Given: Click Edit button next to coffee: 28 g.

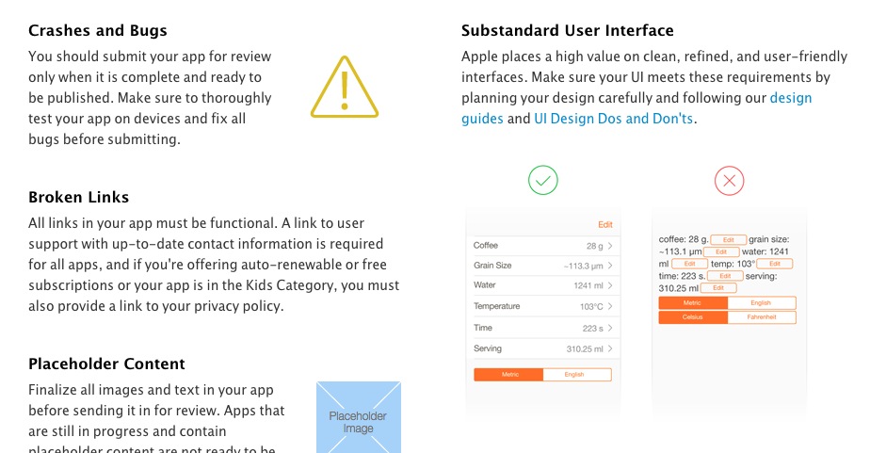Looking at the screenshot, I should (x=728, y=240).
